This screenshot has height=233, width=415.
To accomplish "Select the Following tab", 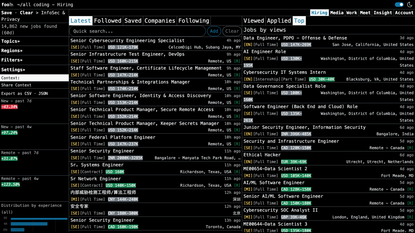I will tap(194, 21).
